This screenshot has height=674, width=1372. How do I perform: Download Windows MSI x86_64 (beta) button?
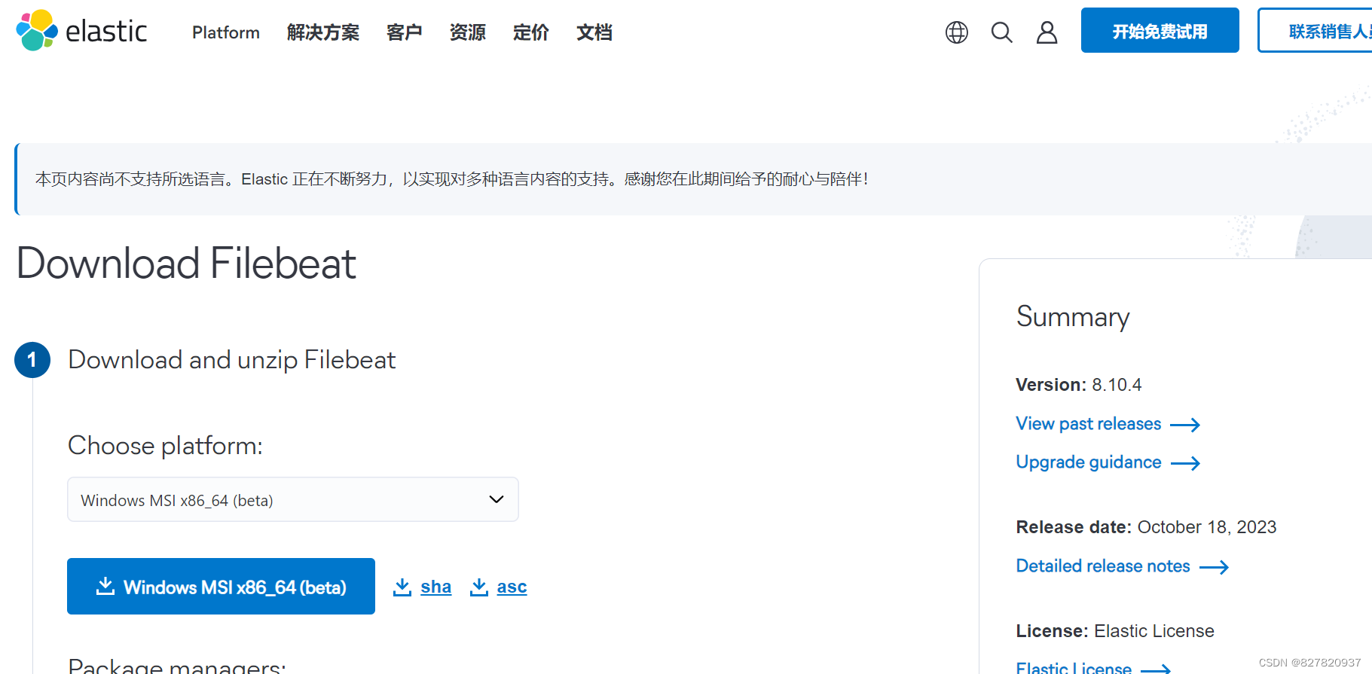221,586
